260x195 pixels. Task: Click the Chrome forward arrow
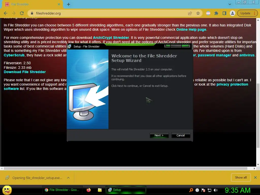click(14, 13)
